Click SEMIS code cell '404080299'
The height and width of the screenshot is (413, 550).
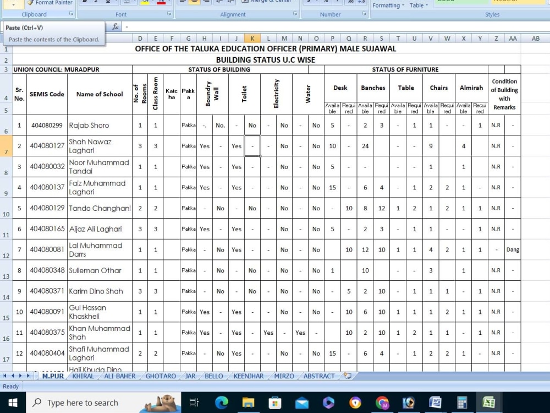pos(47,126)
